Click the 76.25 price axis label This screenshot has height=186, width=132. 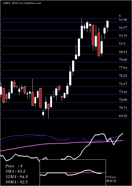[x=123, y=76]
